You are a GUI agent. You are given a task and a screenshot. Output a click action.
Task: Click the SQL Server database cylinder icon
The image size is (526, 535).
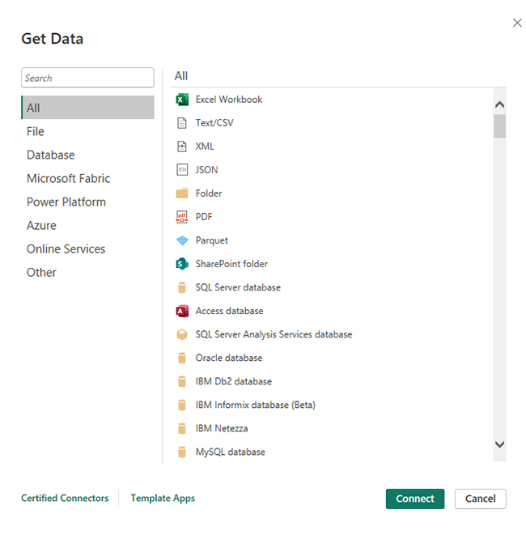coord(182,287)
